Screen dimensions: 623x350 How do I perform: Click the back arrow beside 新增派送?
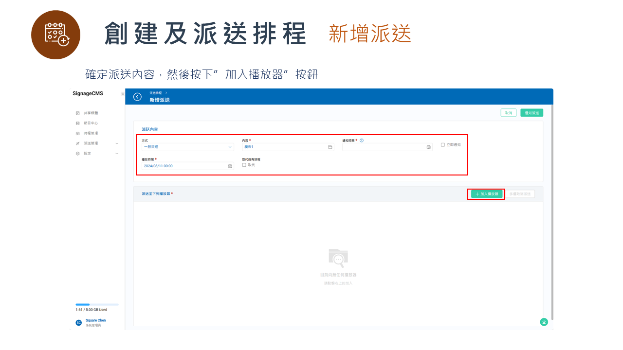point(137,97)
